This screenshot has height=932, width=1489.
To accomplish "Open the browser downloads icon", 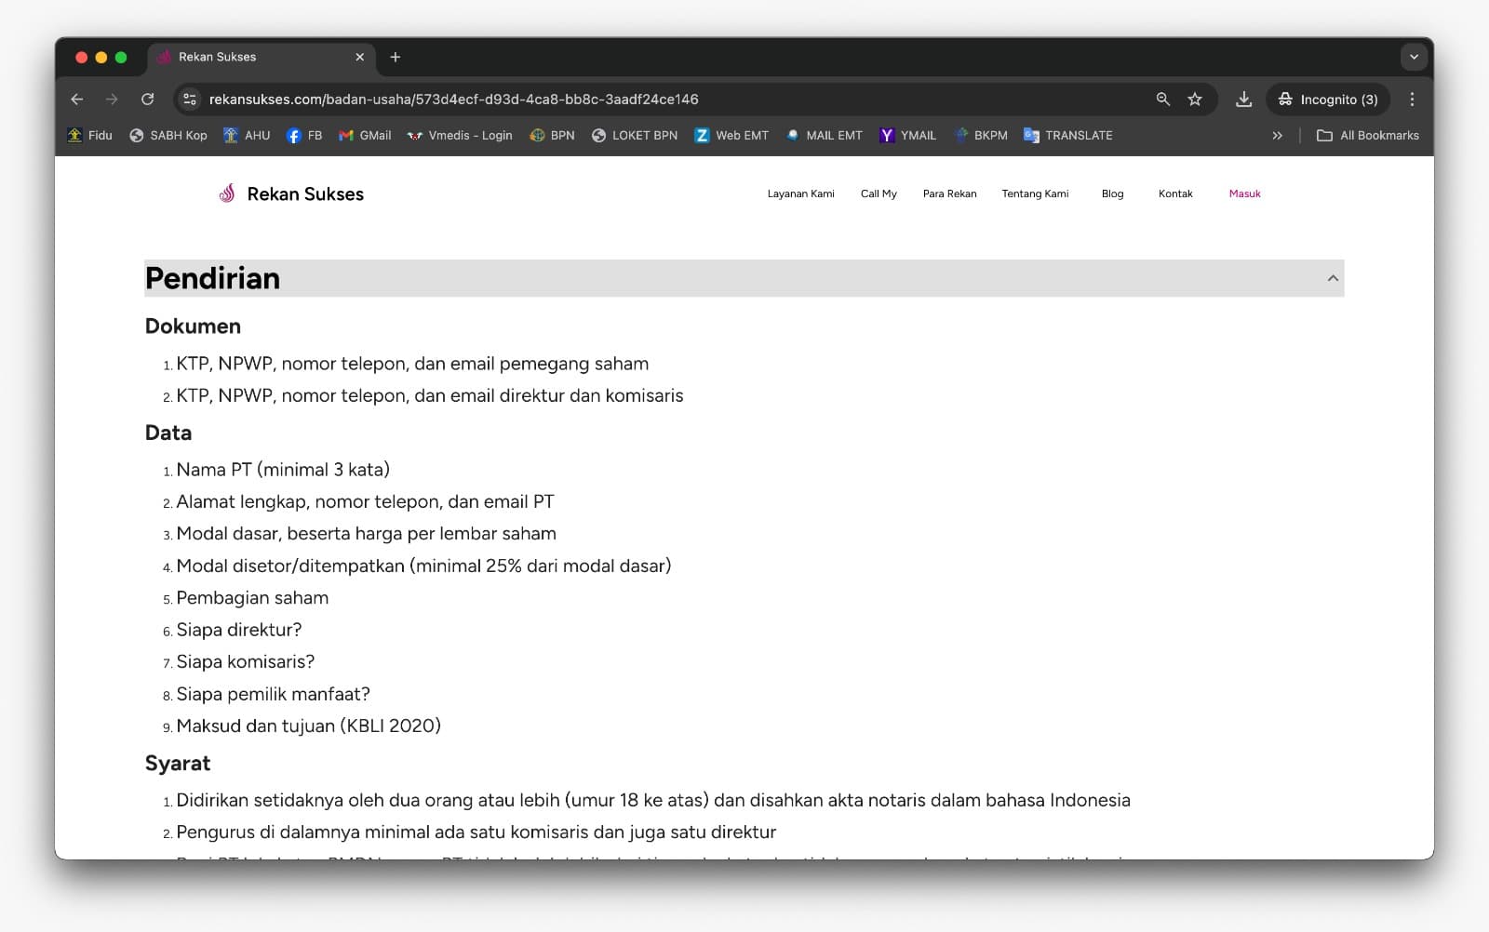I will [x=1243, y=100].
